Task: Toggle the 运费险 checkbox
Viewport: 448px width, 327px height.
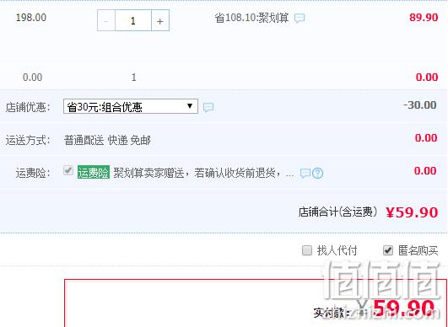Action: tap(68, 170)
